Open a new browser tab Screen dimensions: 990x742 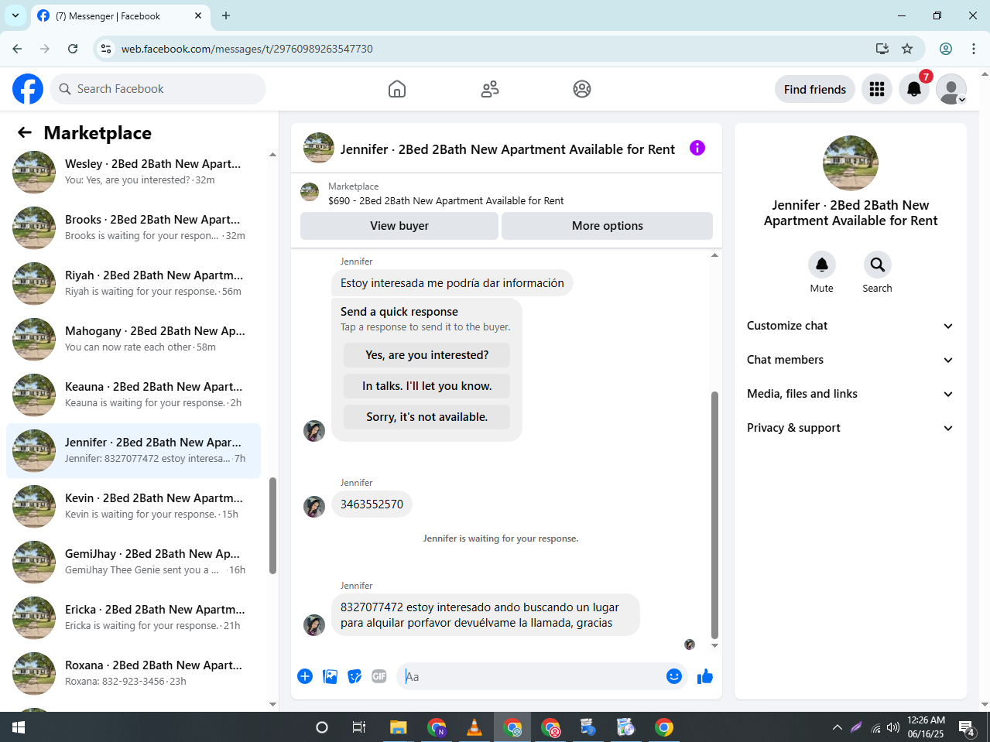point(226,15)
